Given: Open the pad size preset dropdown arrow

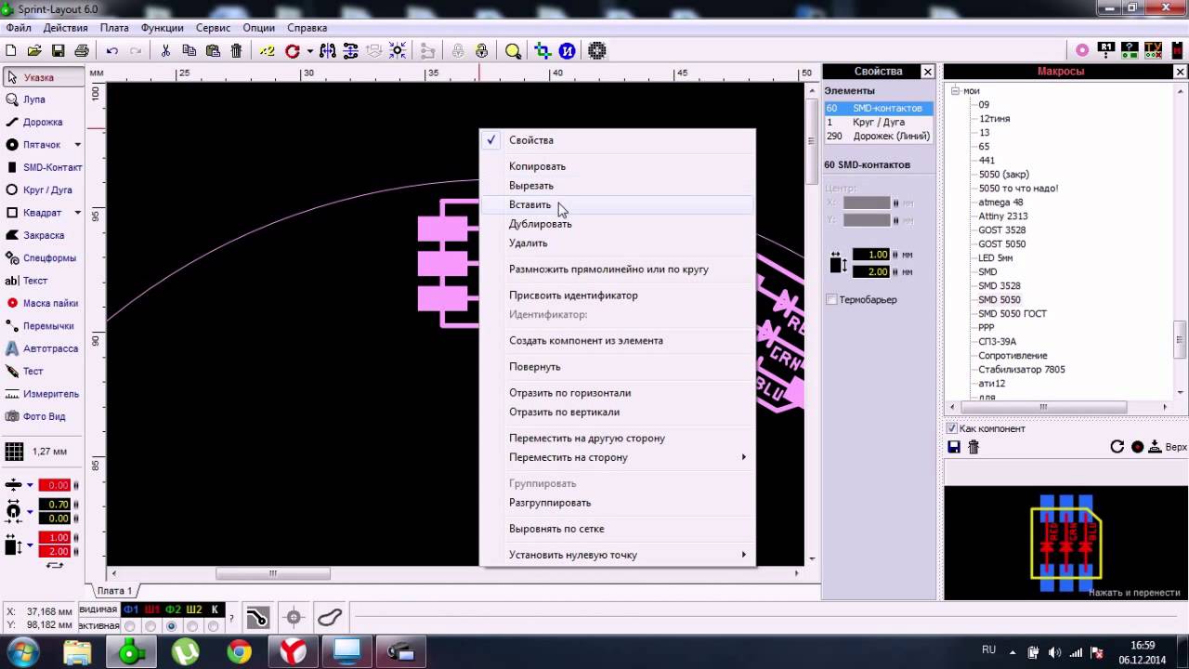Looking at the screenshot, I should tap(30, 511).
